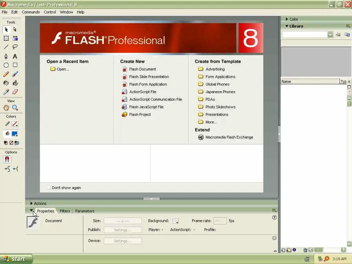
Task: Toggle the Library sort order button
Action: pos(349,81)
